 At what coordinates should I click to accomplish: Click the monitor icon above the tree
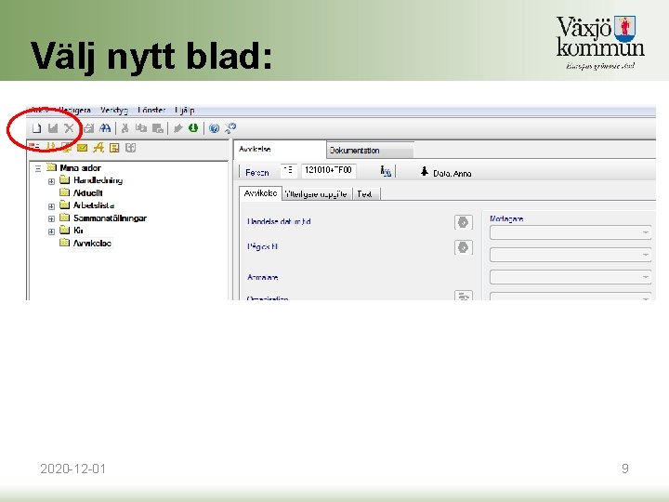coord(66,148)
